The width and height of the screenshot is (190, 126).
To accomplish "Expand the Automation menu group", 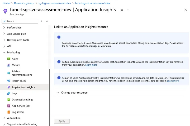I will pyautogui.click(x=4, y=118).
